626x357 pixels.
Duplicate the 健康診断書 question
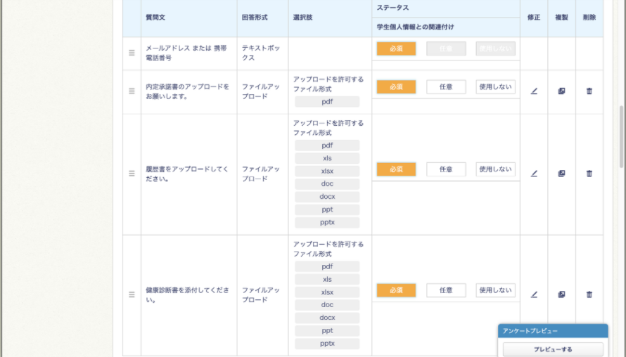(x=561, y=294)
